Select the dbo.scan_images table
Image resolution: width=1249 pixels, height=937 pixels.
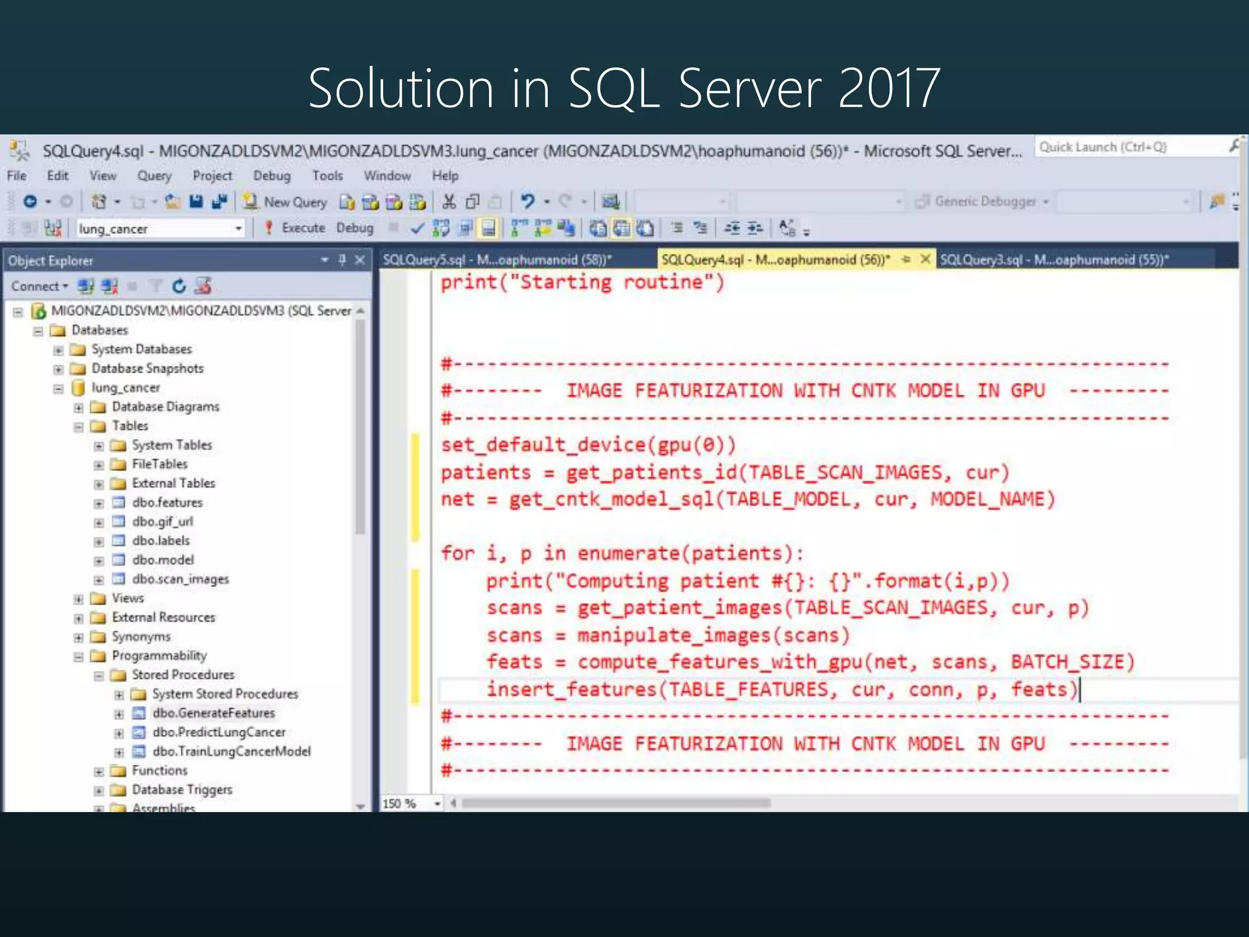(181, 580)
